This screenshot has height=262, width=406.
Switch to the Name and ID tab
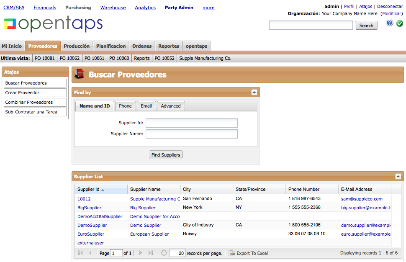click(95, 106)
